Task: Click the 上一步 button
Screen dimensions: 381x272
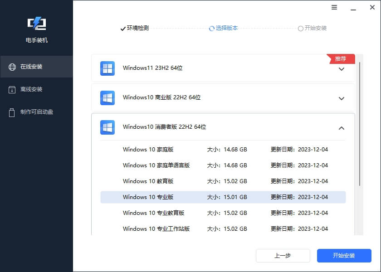Action: 283,255
